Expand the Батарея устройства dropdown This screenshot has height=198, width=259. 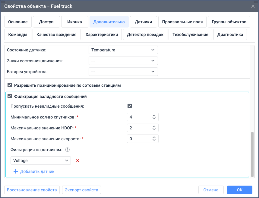point(123,72)
